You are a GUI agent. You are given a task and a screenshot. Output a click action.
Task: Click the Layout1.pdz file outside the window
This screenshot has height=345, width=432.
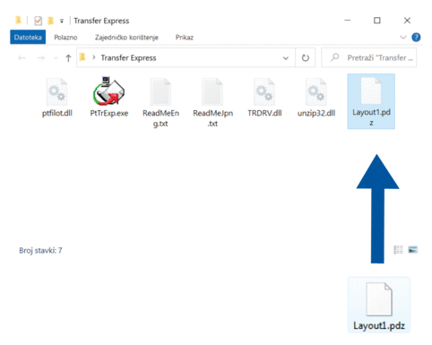(x=379, y=305)
